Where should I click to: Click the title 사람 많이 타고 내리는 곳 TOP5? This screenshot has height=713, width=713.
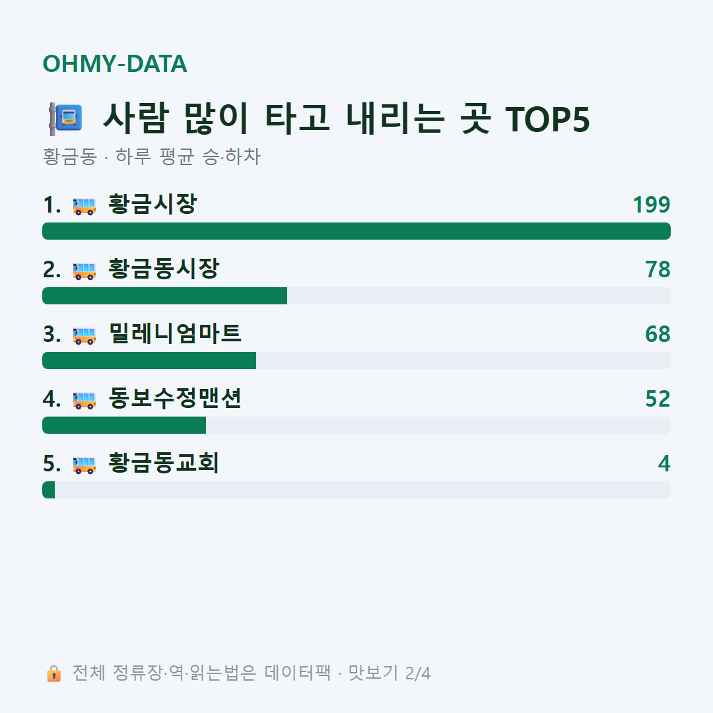(x=347, y=119)
